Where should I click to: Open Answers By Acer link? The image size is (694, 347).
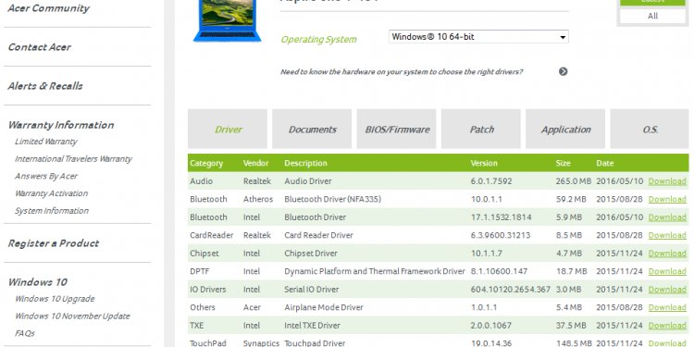coord(46,176)
